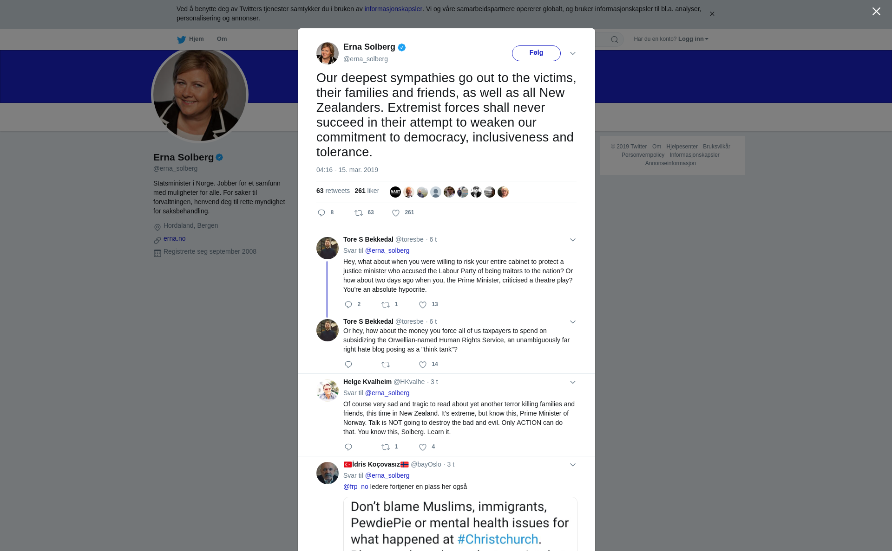The image size is (892, 551).
Task: Open the #Christchurch tweet image
Action: coord(460,524)
